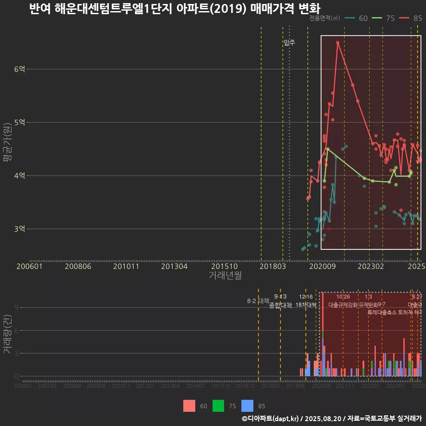Click the 201510 tick on price chart
The height and width of the screenshot is (426, 426).
coord(225,266)
